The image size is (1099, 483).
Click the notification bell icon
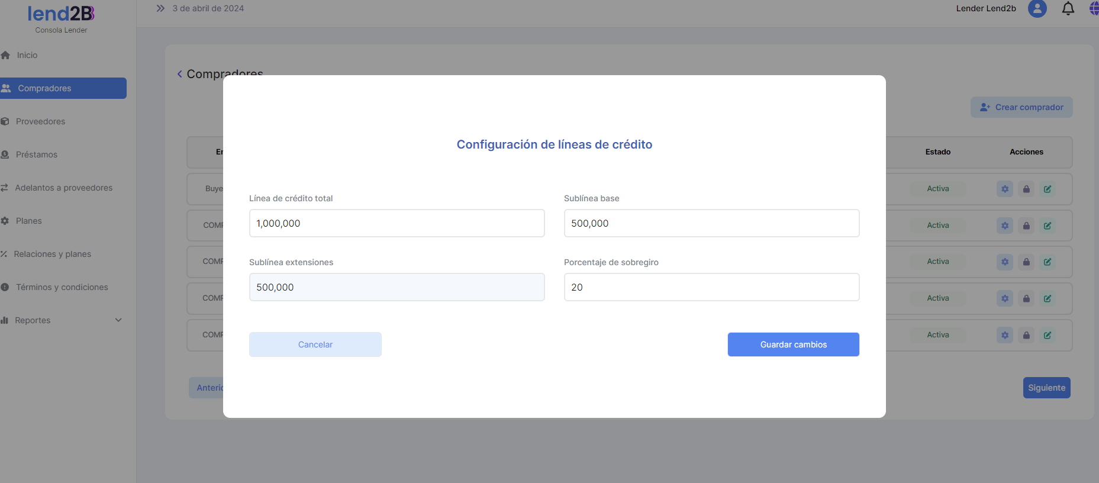click(1068, 9)
